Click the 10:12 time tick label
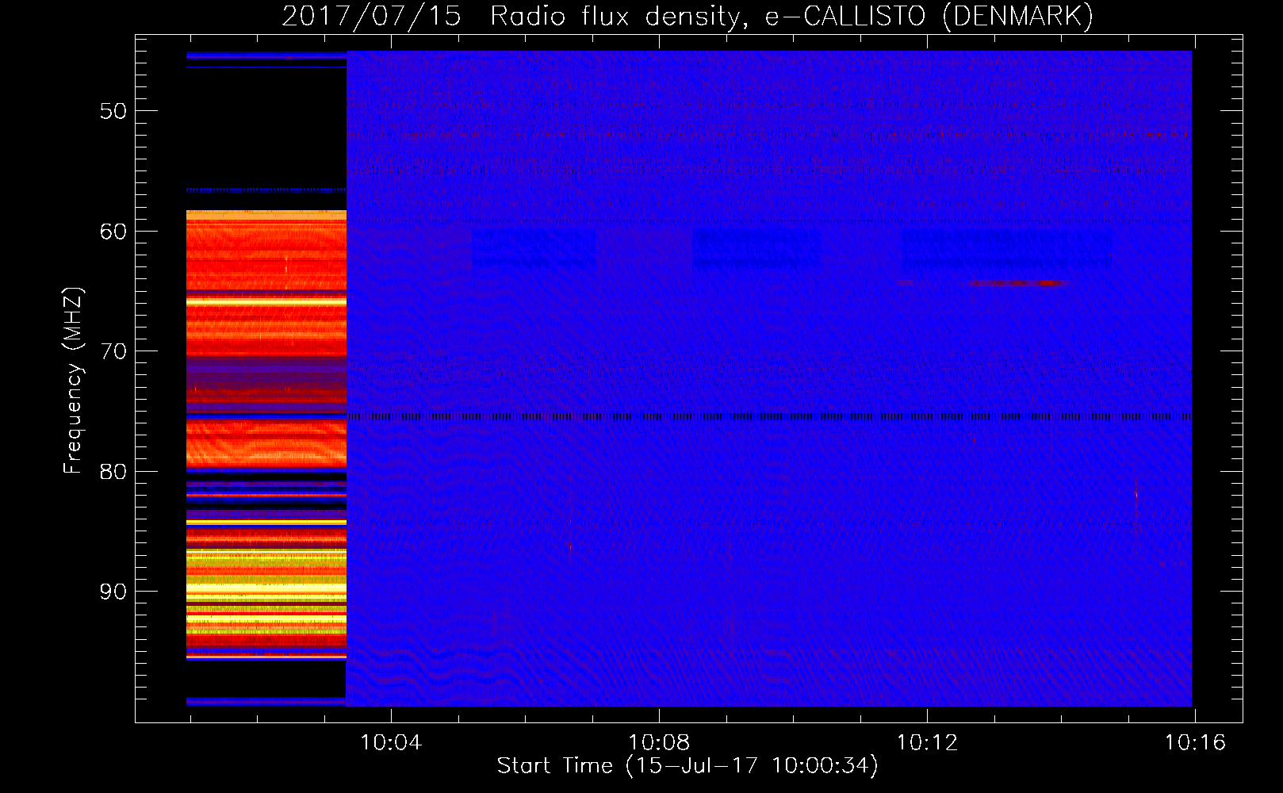The image size is (1283, 793). coord(927,743)
